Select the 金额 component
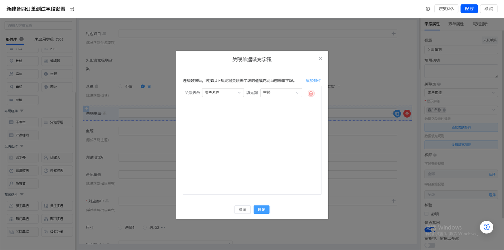Image resolution: width=504 pixels, height=250 pixels. click(x=57, y=74)
